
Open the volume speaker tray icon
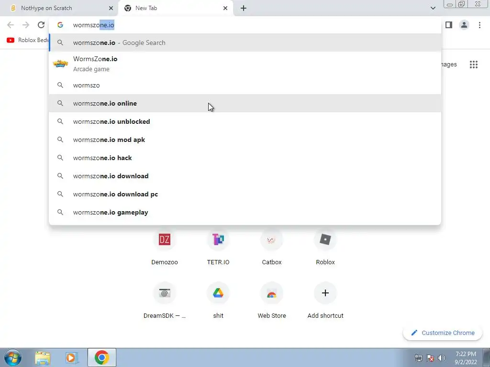pyautogui.click(x=441, y=358)
